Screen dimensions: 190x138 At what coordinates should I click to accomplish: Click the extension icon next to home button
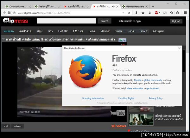(150, 13)
